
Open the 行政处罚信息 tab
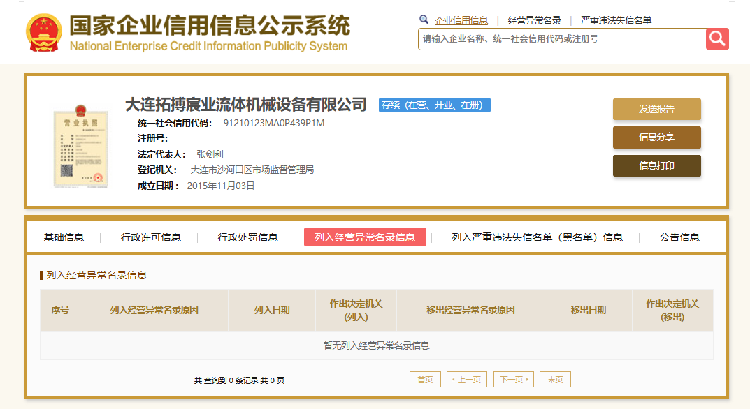tap(247, 237)
